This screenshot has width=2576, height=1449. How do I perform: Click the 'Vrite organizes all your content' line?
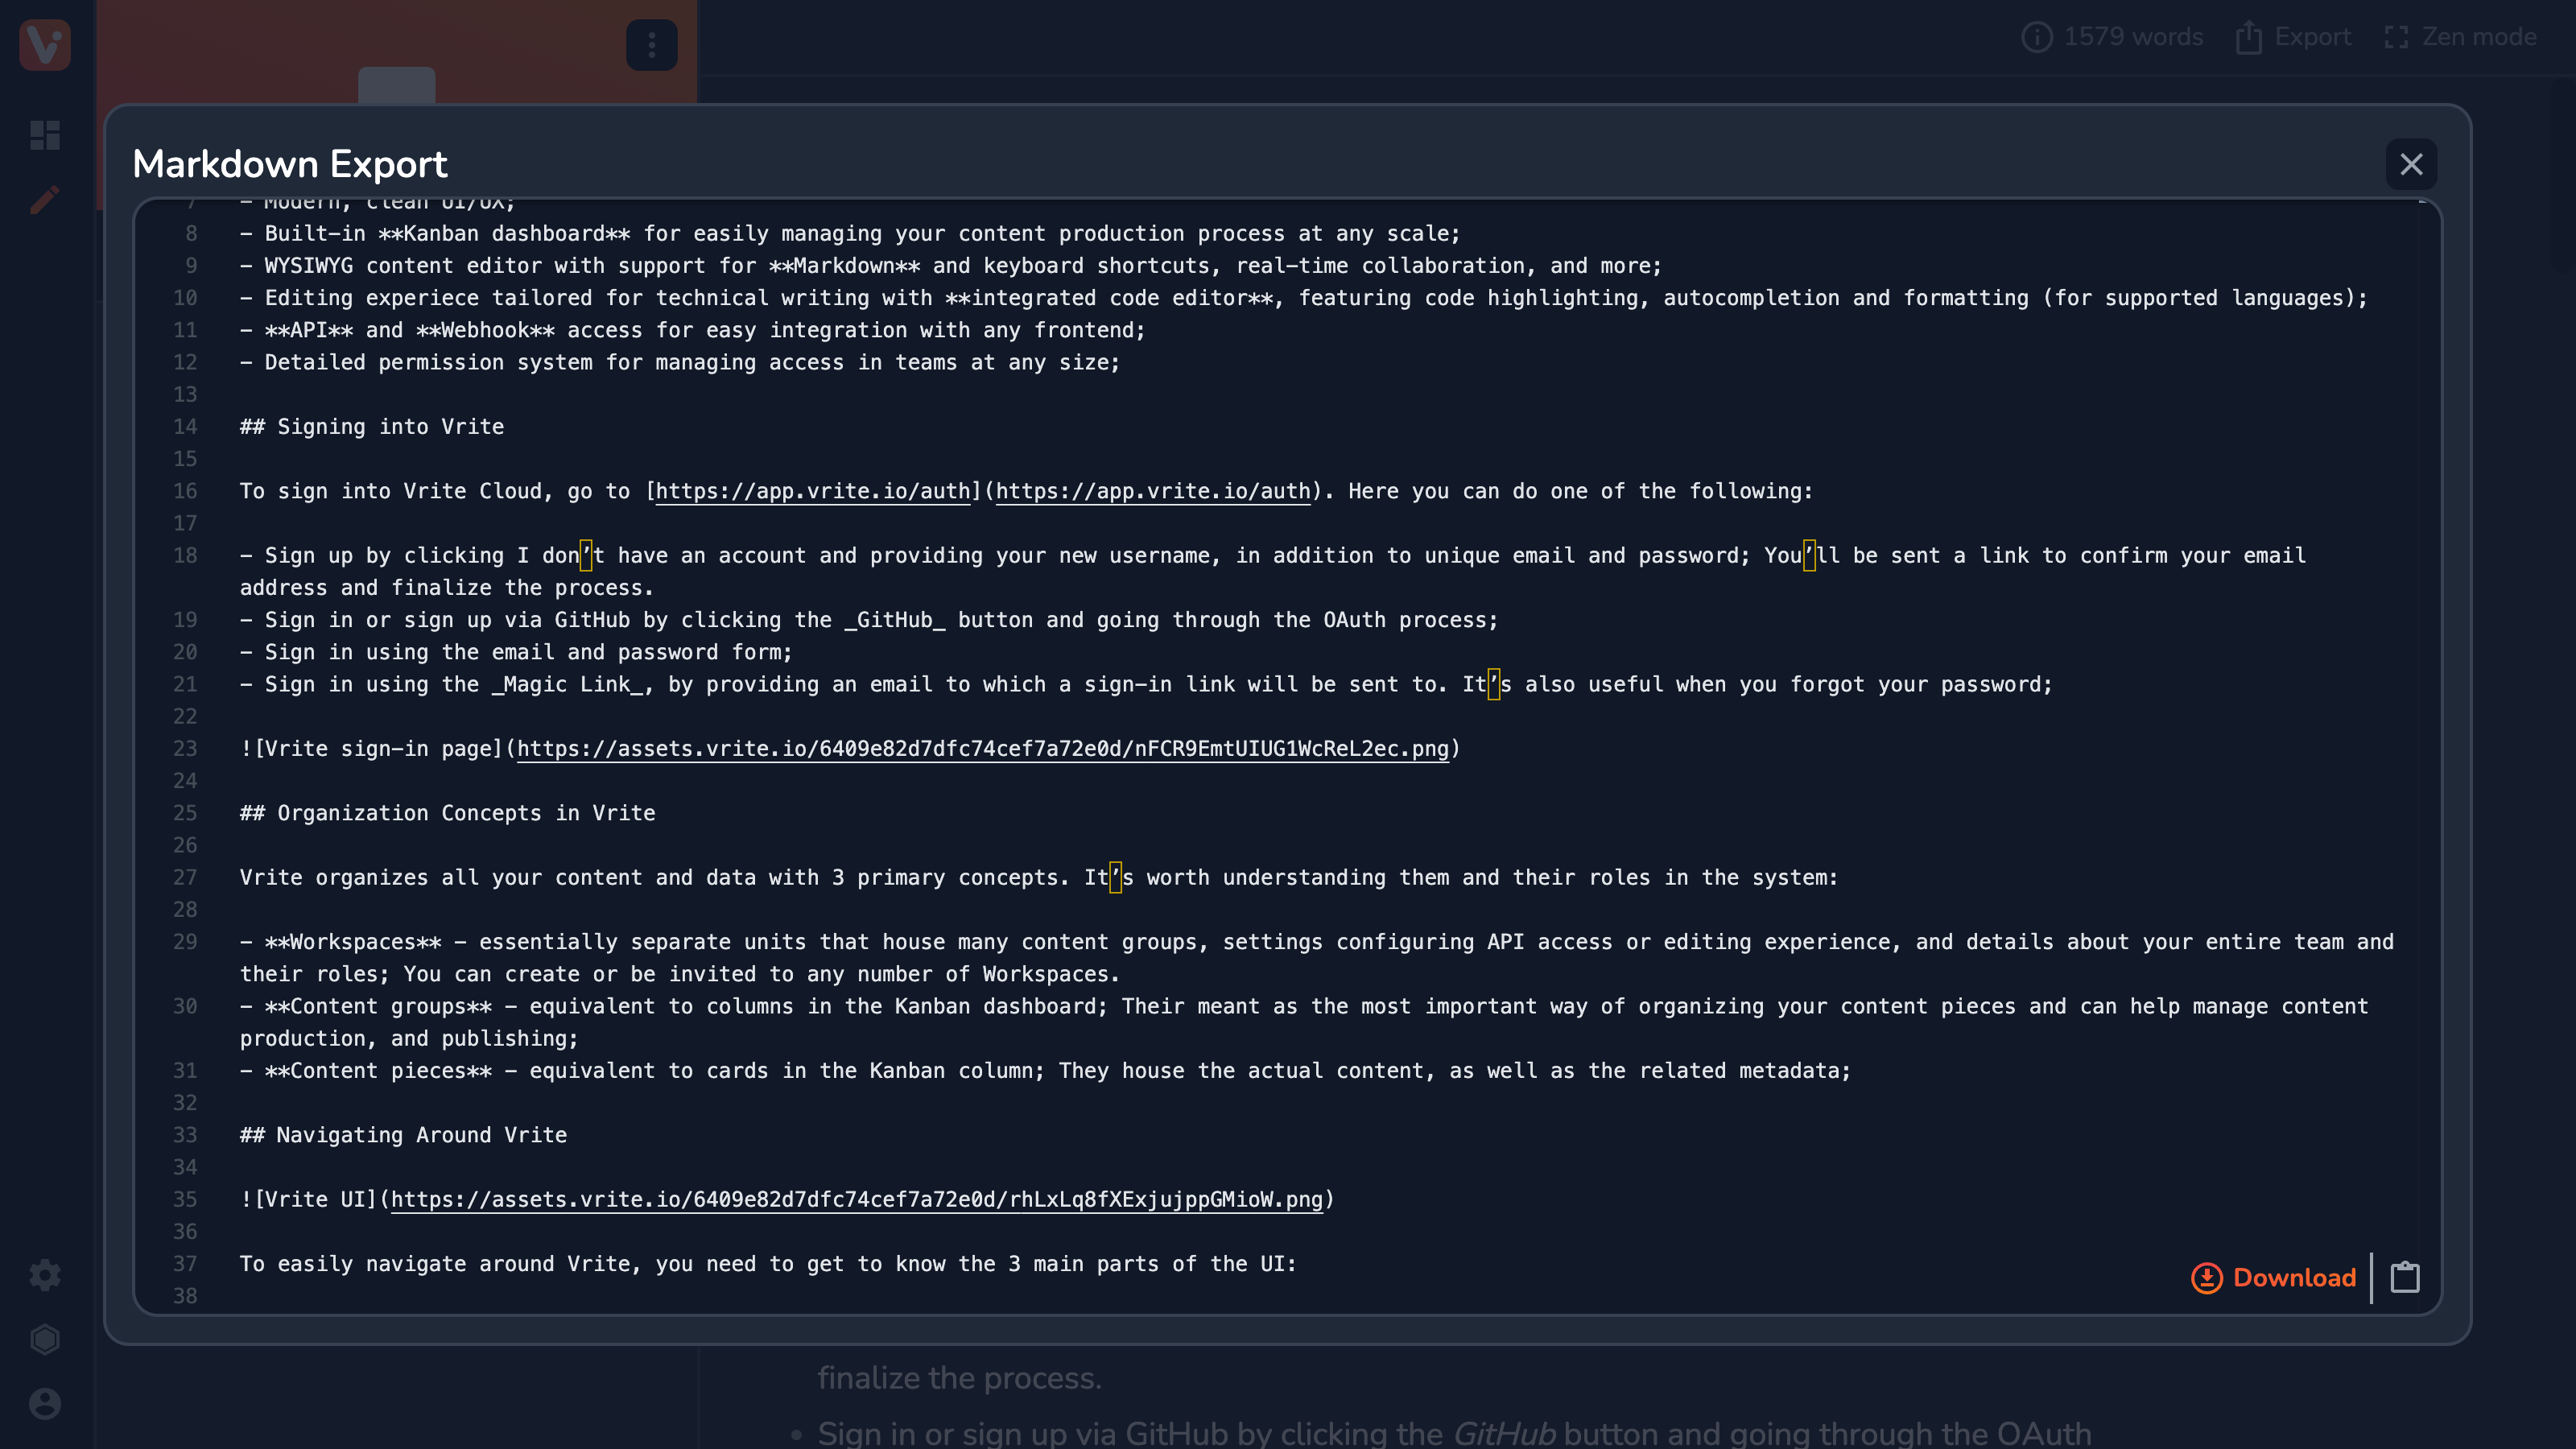1039,878
